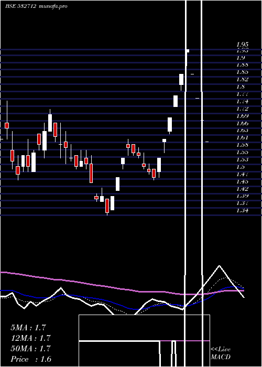
Task: Select the 1.42 price label
Action: (x=242, y=188)
